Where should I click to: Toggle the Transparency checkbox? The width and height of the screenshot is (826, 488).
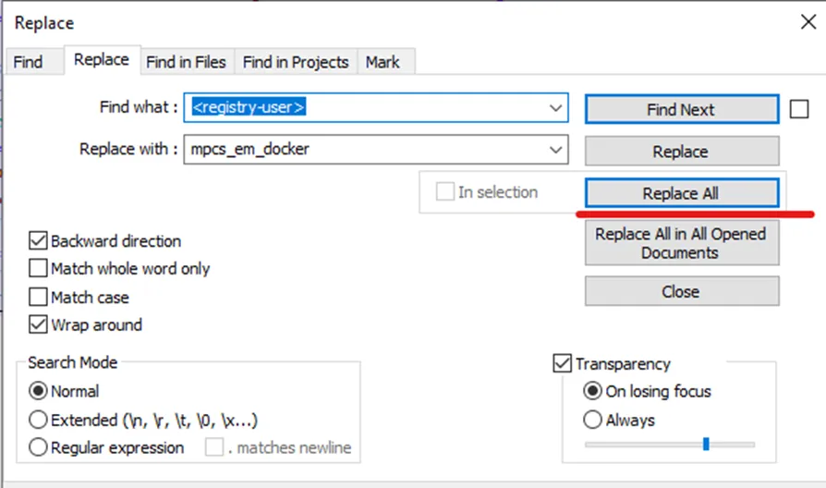pos(562,363)
